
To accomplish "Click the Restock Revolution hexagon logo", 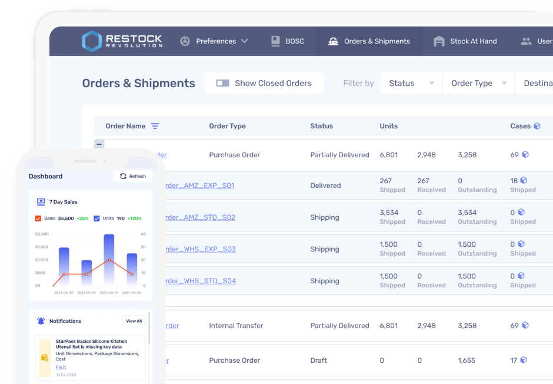I will coord(92,41).
